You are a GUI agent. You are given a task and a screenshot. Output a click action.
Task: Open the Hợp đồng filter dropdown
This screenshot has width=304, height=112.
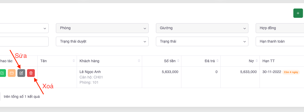coord(280,28)
